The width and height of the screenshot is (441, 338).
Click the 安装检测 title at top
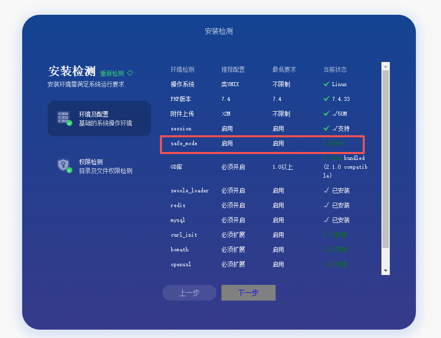[x=219, y=31]
